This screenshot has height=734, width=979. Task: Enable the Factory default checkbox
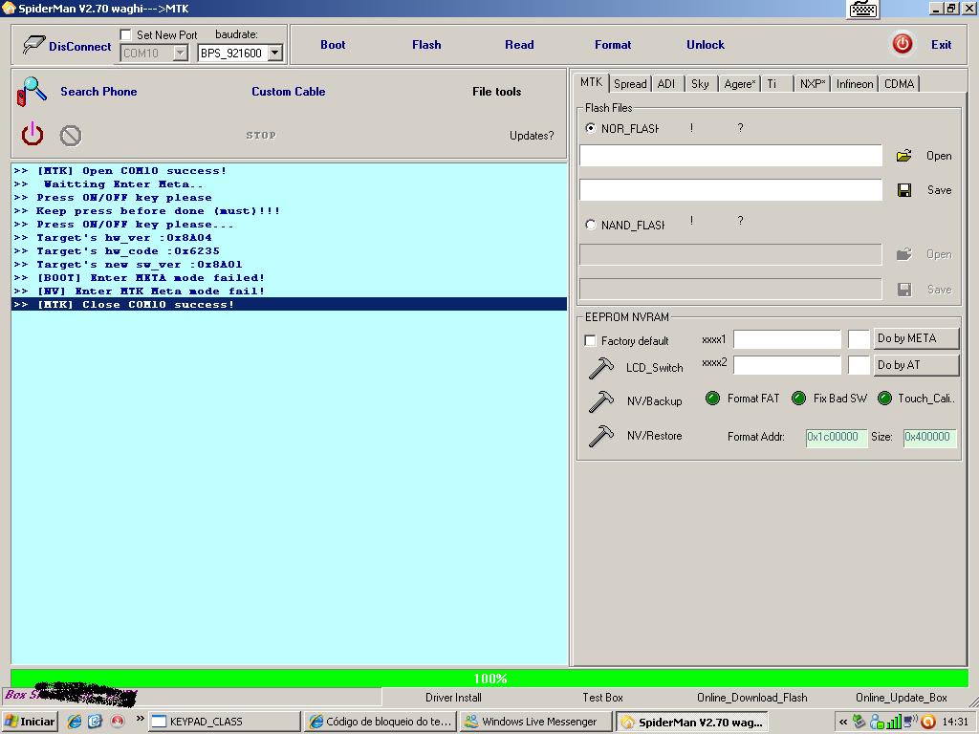[590, 341]
